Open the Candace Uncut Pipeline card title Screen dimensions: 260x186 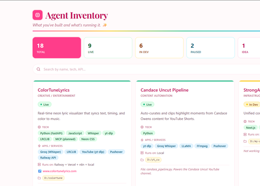click(x=165, y=90)
